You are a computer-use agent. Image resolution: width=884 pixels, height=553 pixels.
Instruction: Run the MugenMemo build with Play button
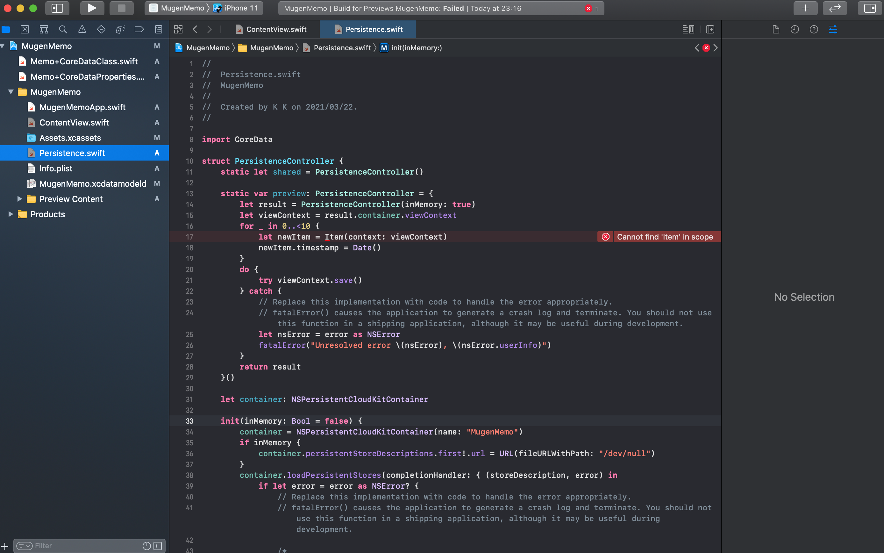coord(92,8)
